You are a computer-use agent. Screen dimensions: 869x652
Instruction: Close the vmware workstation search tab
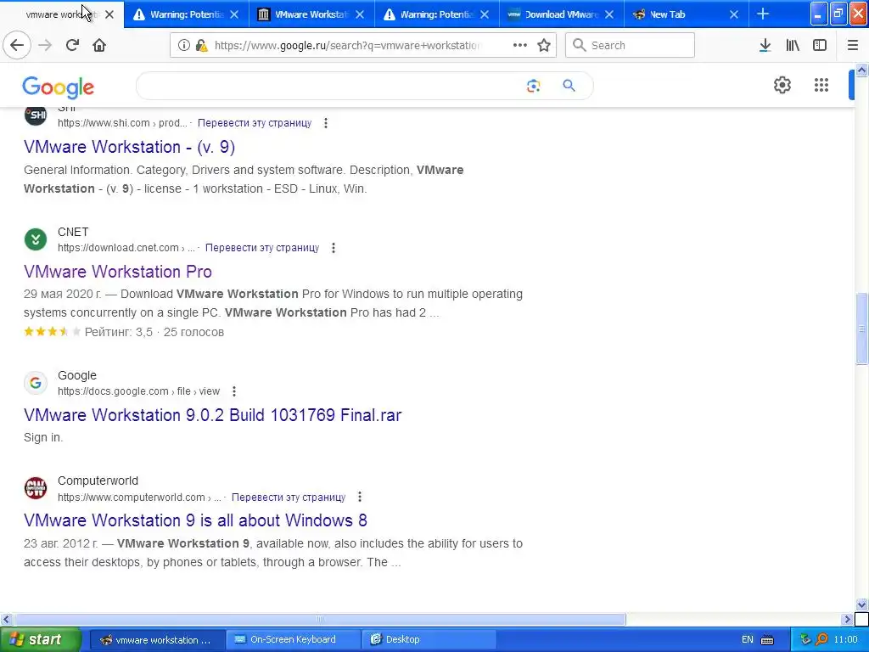109,14
